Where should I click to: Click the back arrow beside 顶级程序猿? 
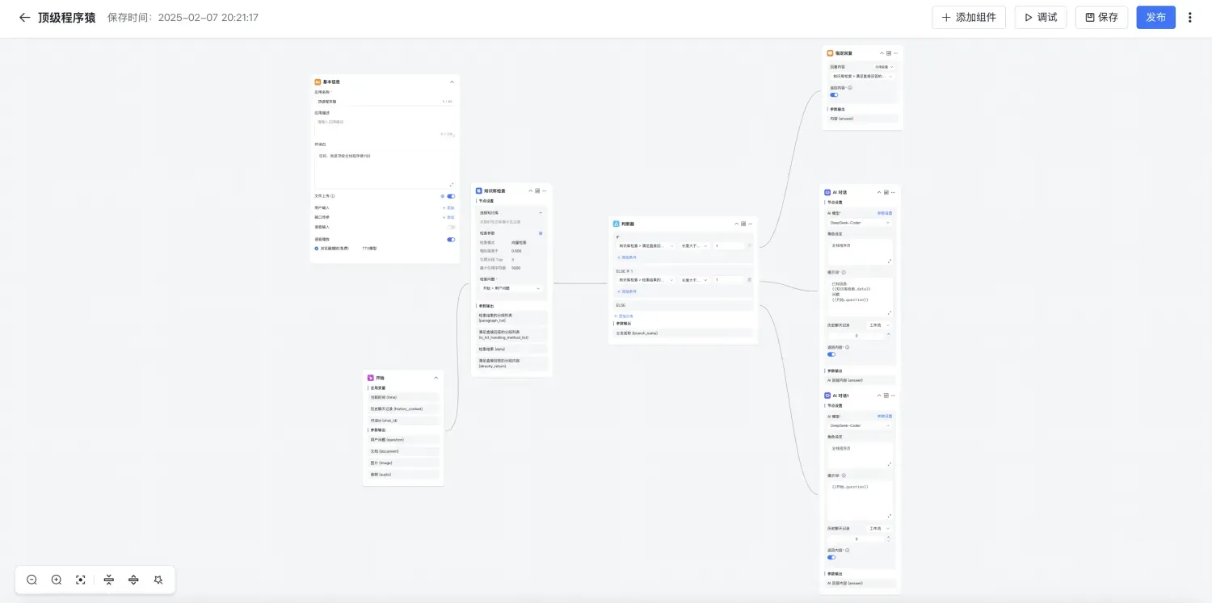(24, 17)
